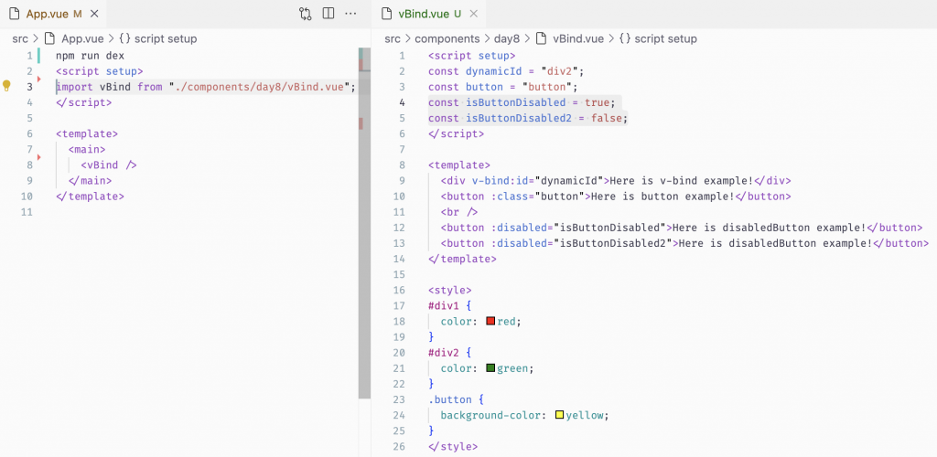Click the '<vBind />' tag in App.vue

tap(109, 165)
